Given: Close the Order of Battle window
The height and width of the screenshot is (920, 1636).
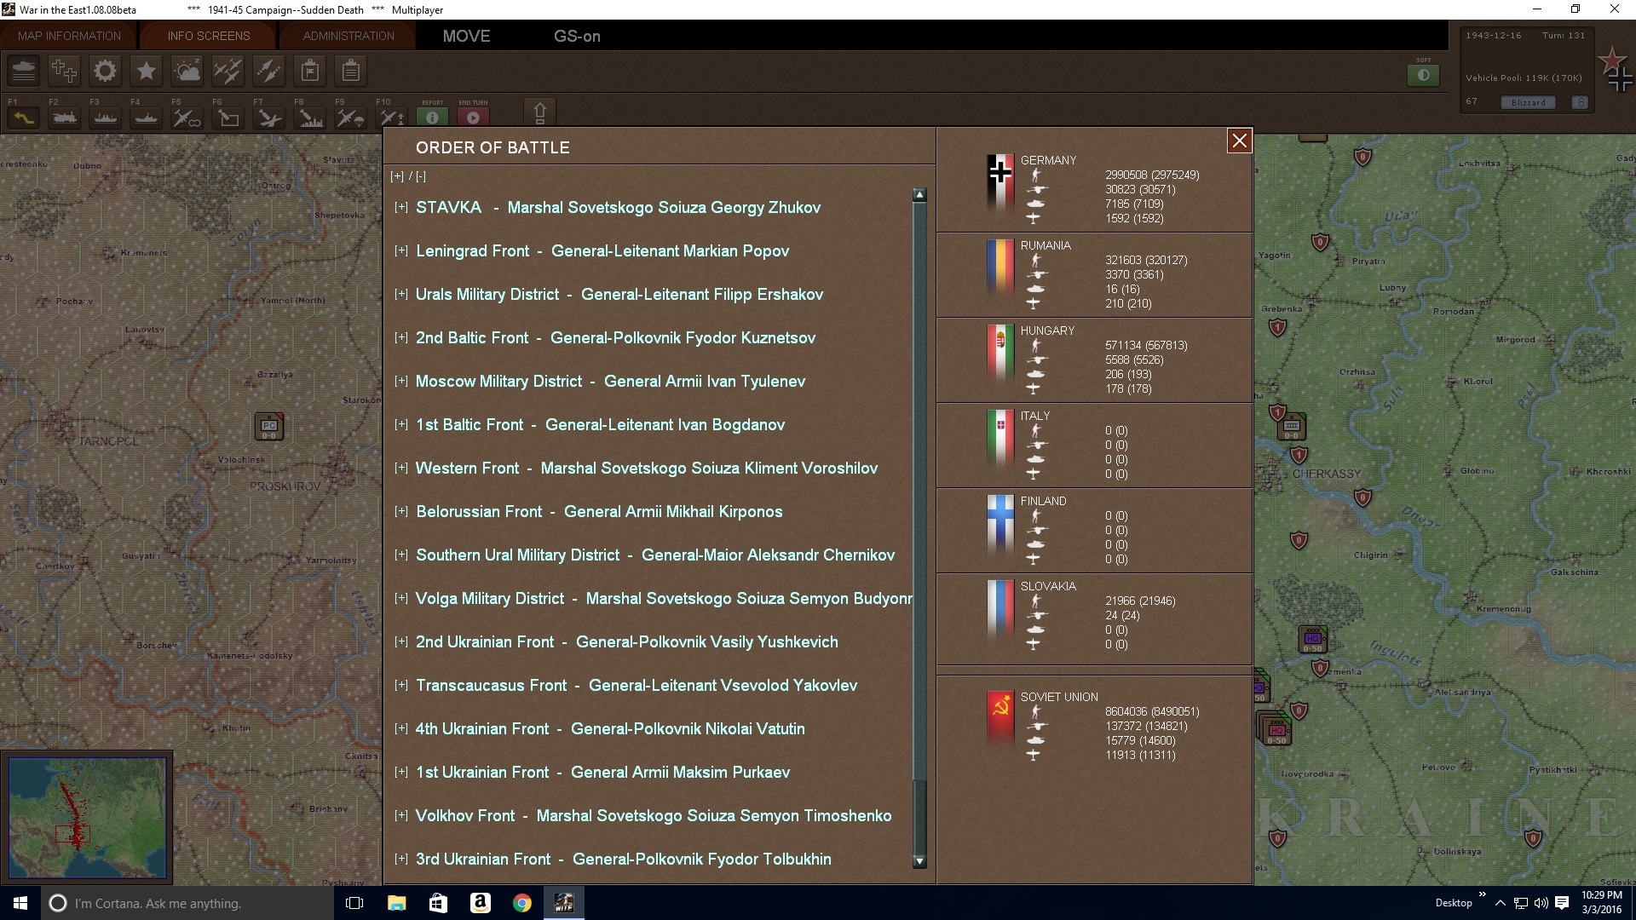Looking at the screenshot, I should click(x=1240, y=141).
